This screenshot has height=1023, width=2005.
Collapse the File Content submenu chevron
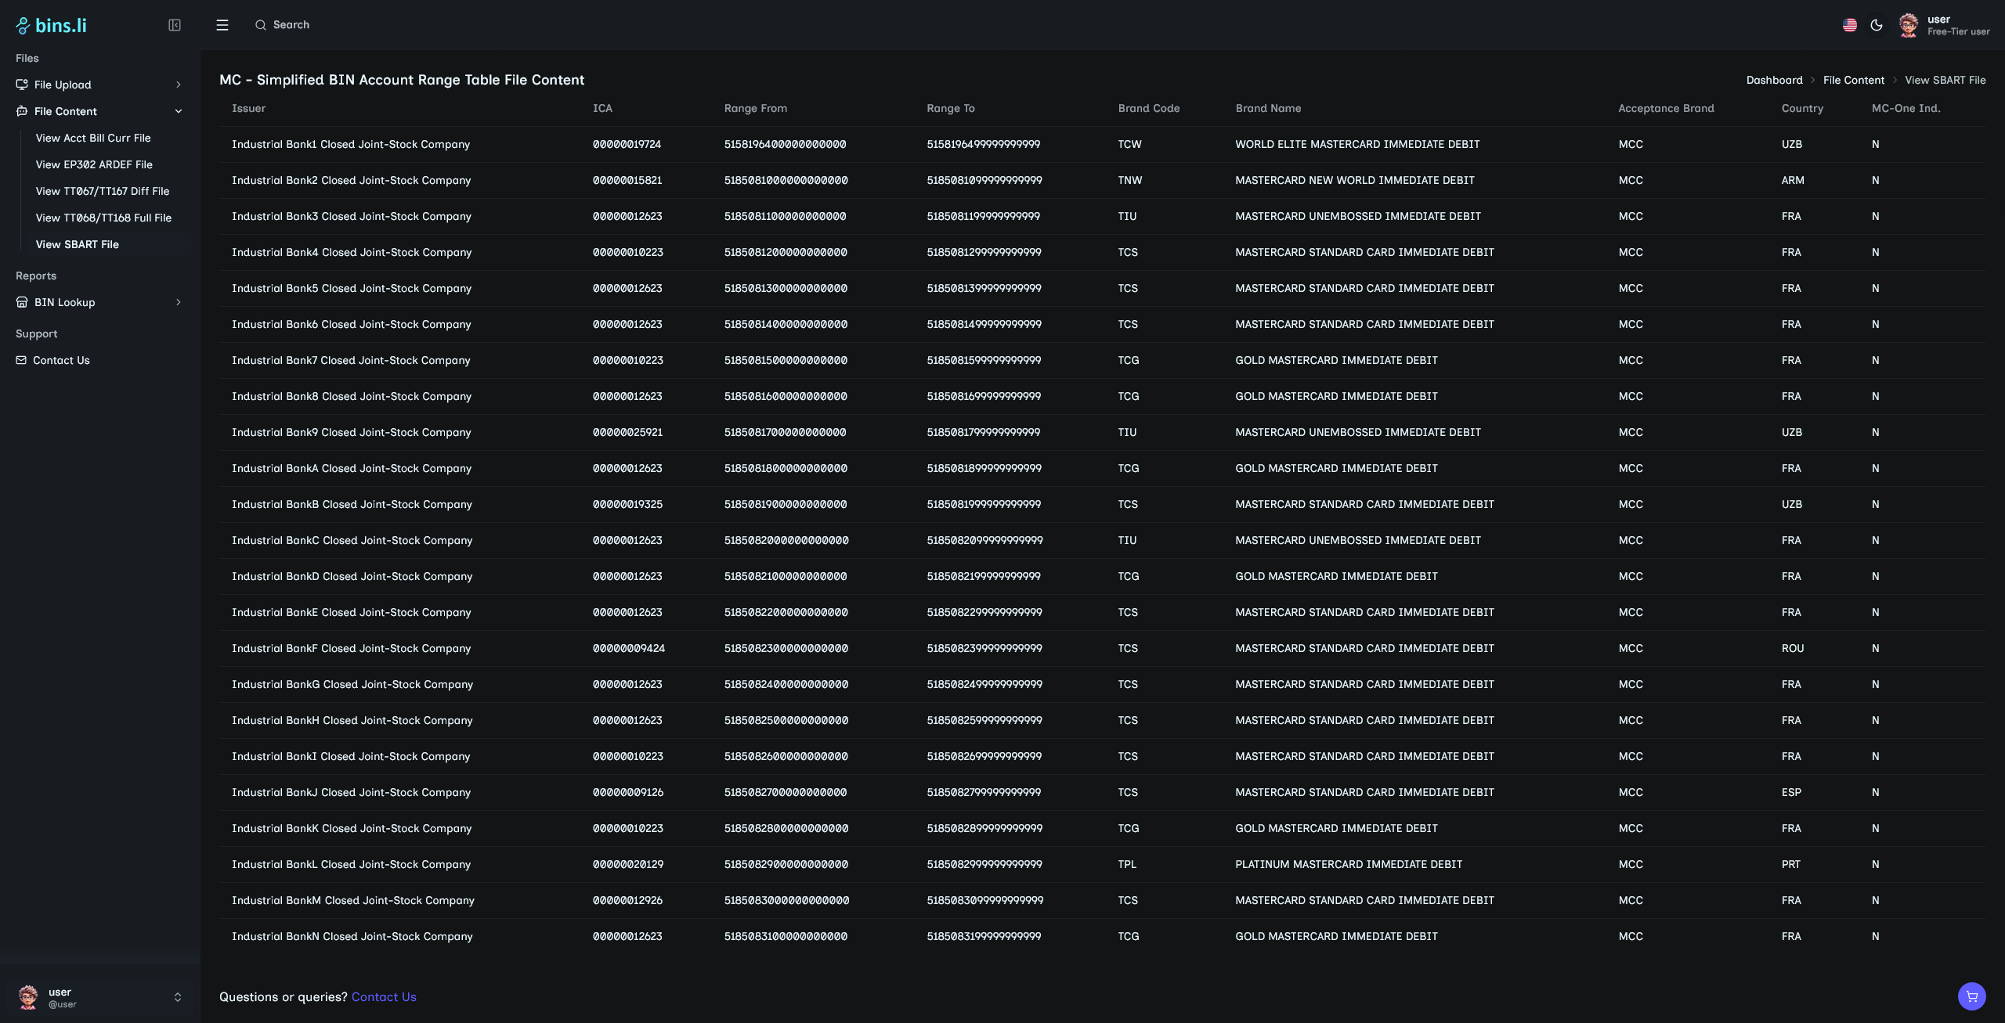click(179, 111)
